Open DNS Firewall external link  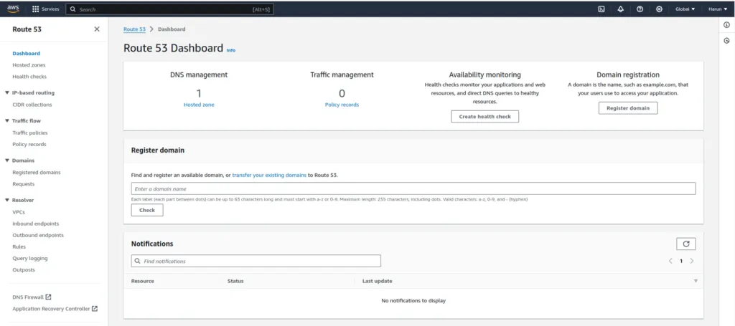32,297
